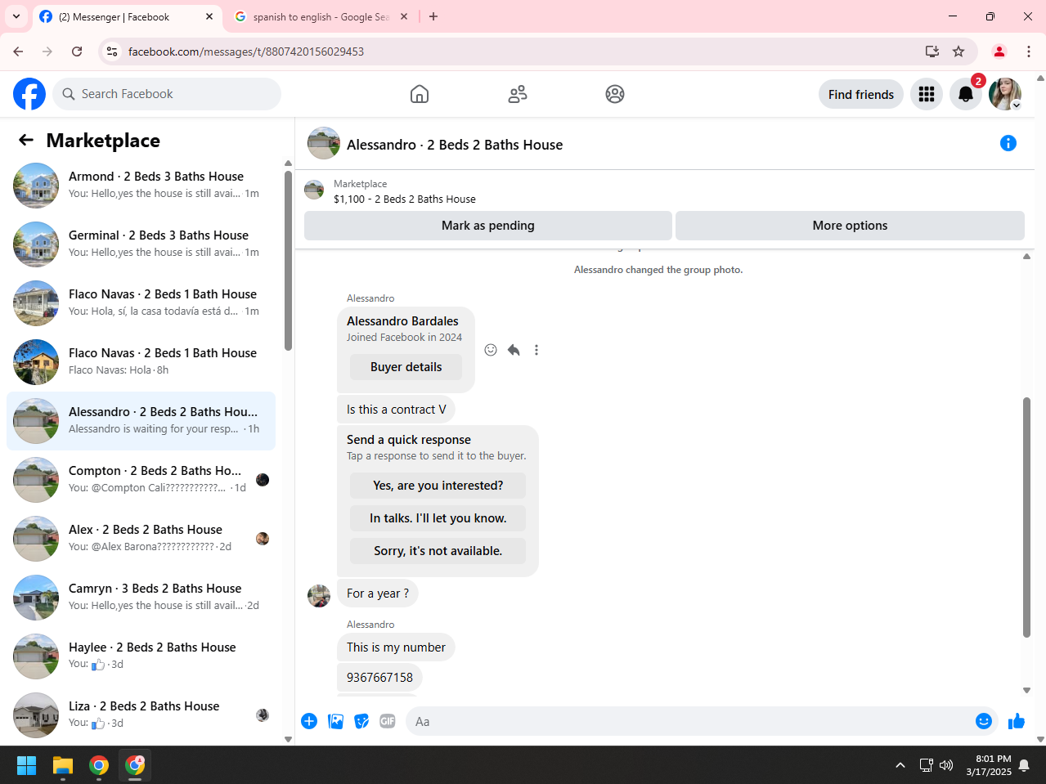Click Alessandro's avatar beside 'For a year ?'

[319, 596]
